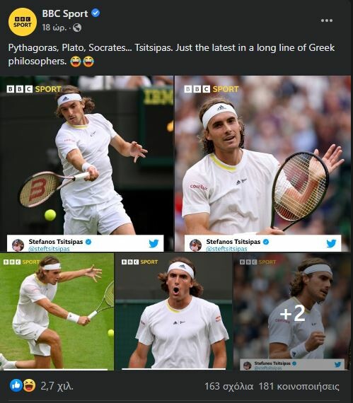Click the blue thumbs-up like reaction icon
This screenshot has width=353, height=403.
pos(16,385)
